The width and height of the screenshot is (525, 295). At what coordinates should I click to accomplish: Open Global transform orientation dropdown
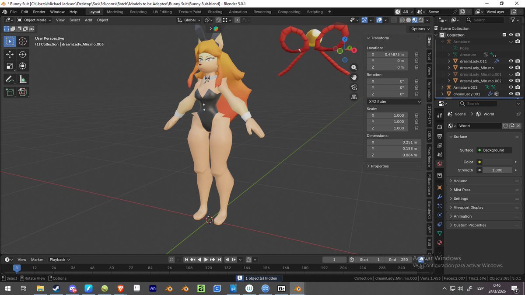click(x=189, y=20)
